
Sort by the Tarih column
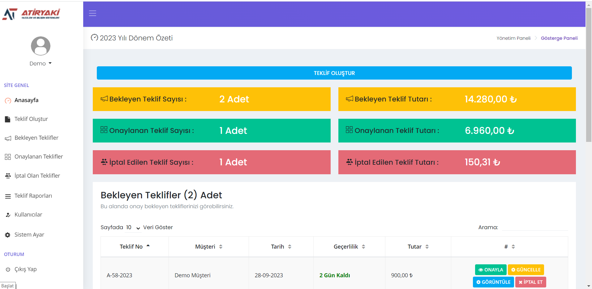(x=281, y=247)
